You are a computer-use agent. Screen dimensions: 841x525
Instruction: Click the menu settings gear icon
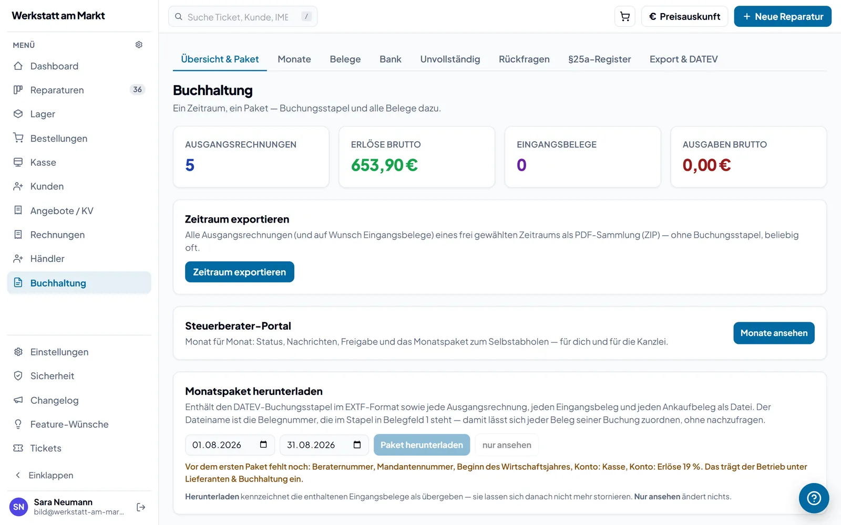139,45
